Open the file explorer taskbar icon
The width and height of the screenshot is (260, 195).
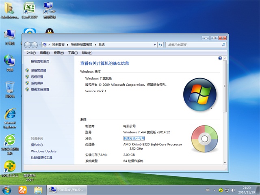(x=38, y=190)
